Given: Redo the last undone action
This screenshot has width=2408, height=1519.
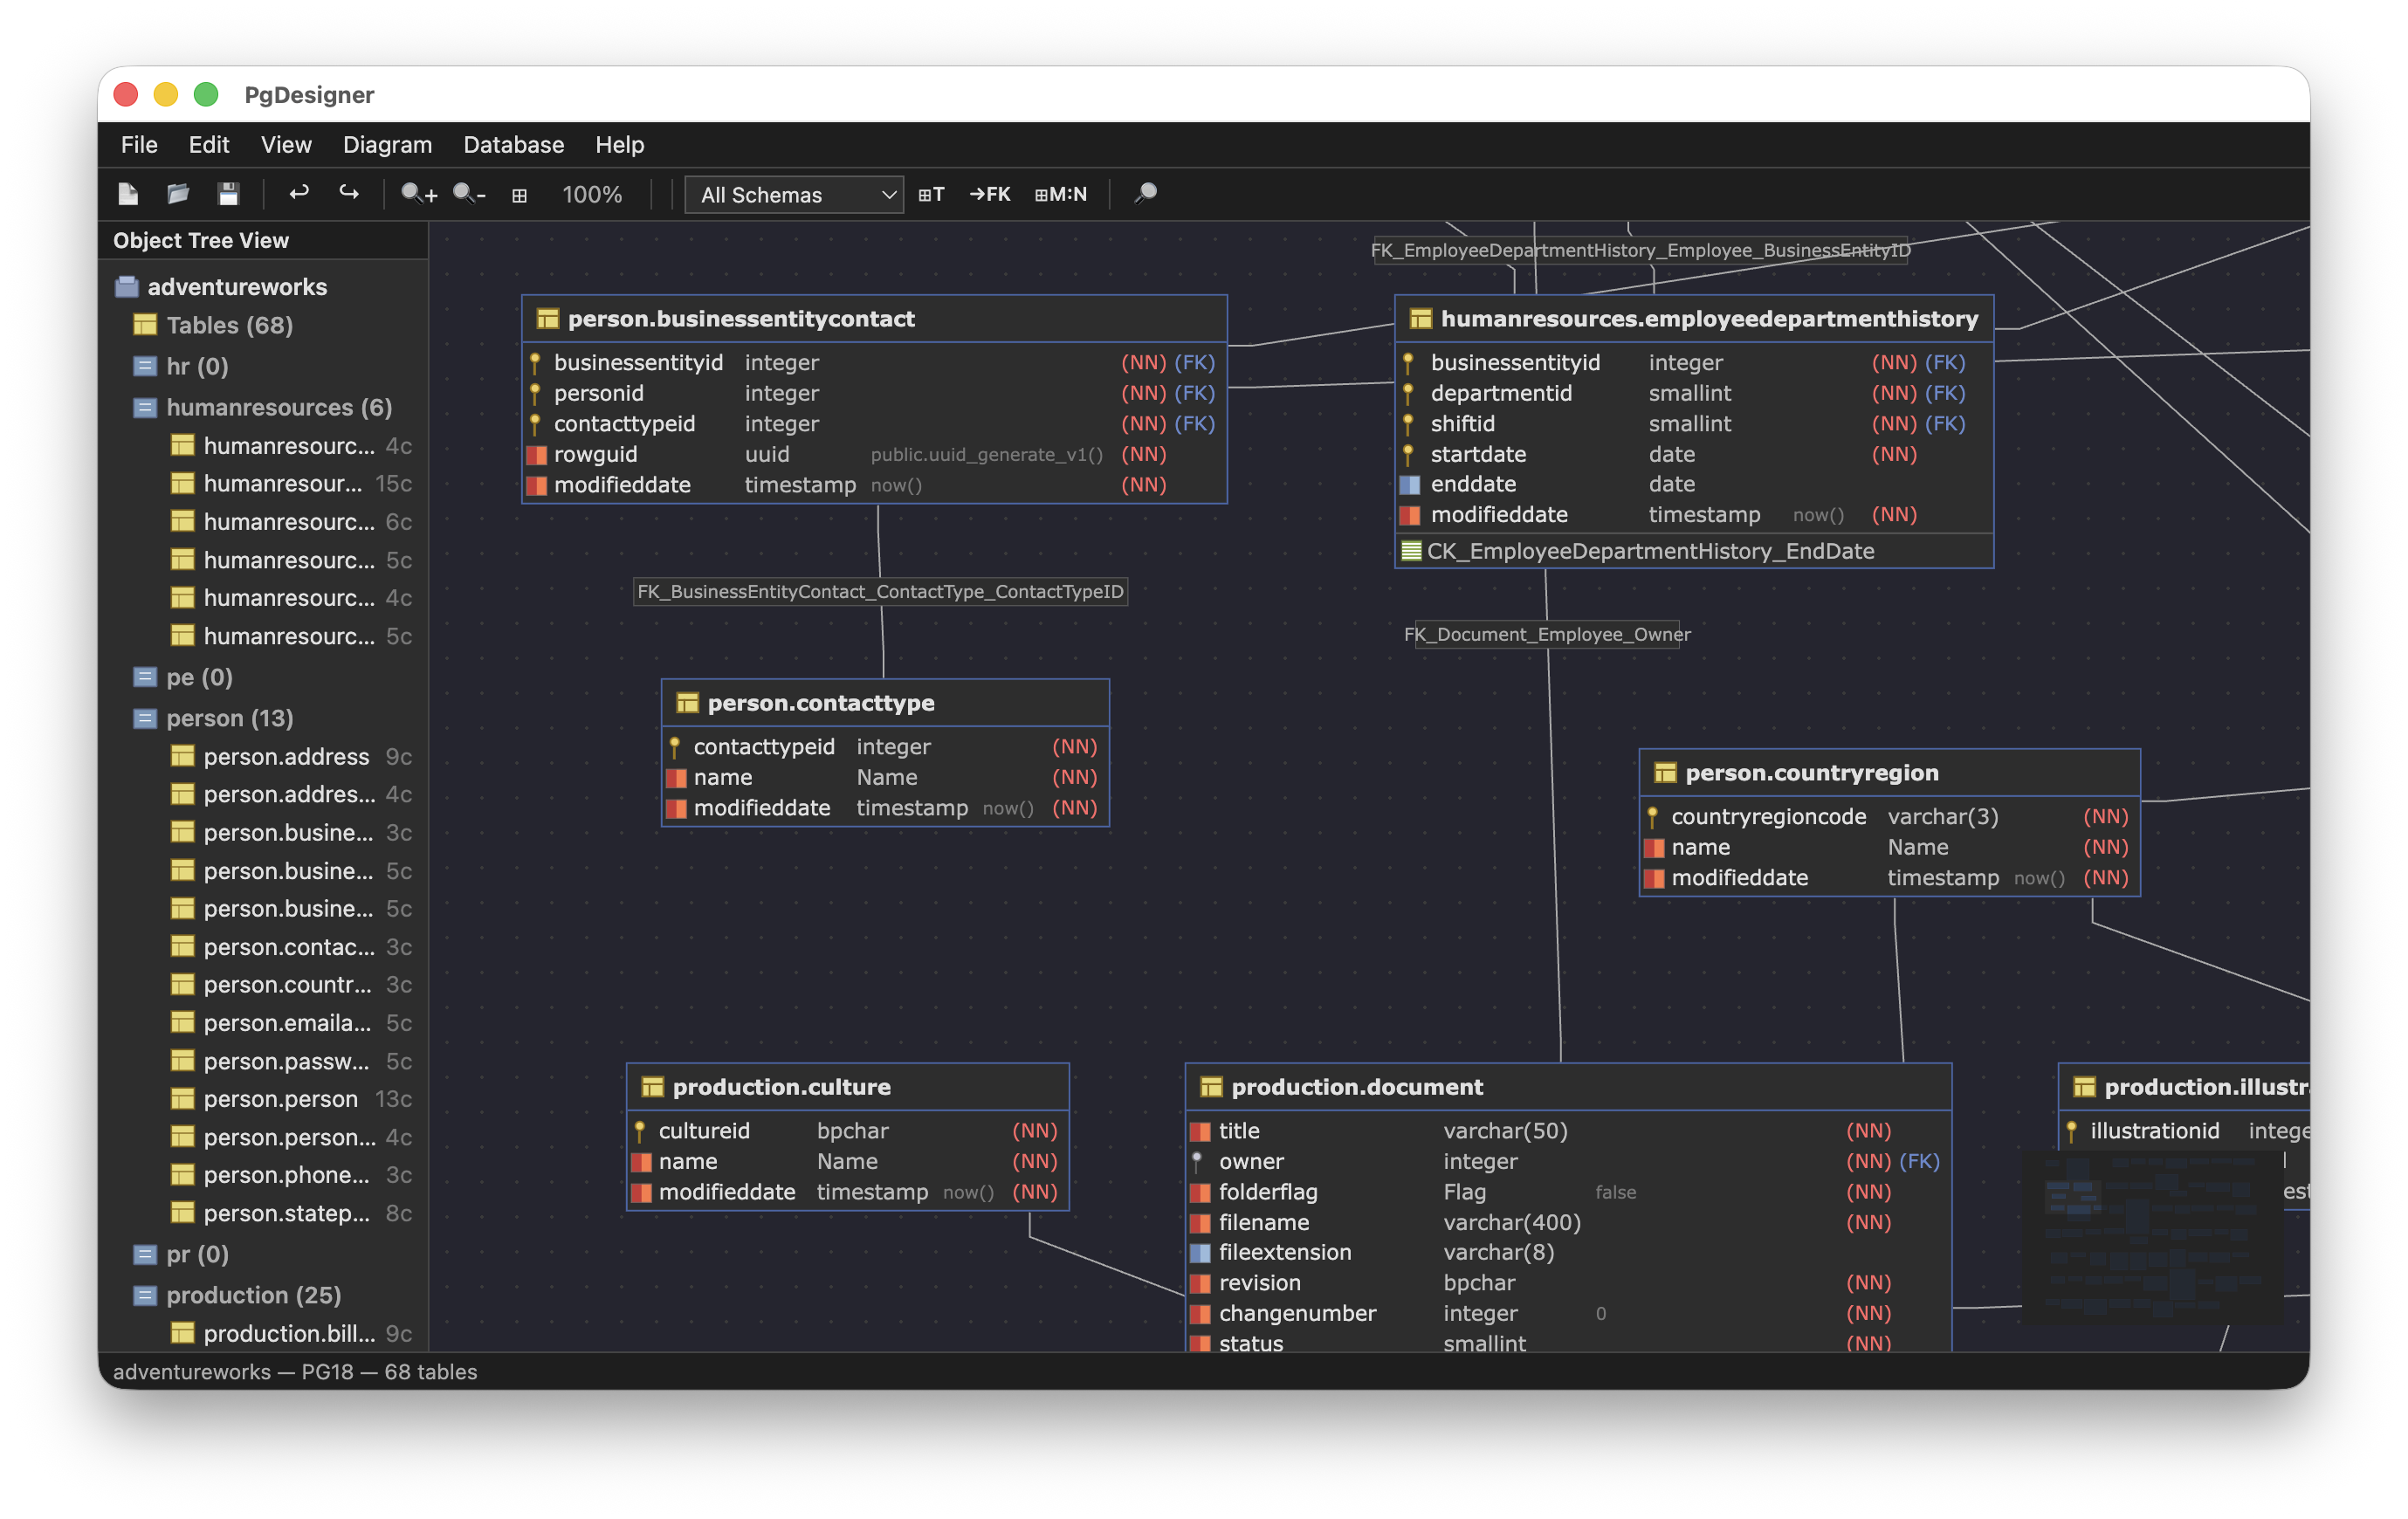Looking at the screenshot, I should [x=349, y=193].
